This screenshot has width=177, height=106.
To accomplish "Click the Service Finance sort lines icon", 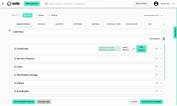I will tap(157, 59).
